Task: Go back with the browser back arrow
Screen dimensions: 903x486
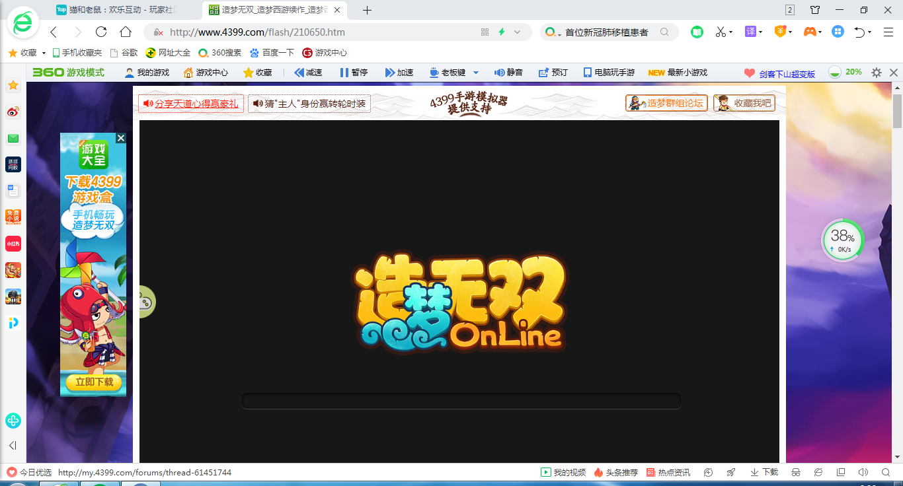Action: [x=54, y=32]
